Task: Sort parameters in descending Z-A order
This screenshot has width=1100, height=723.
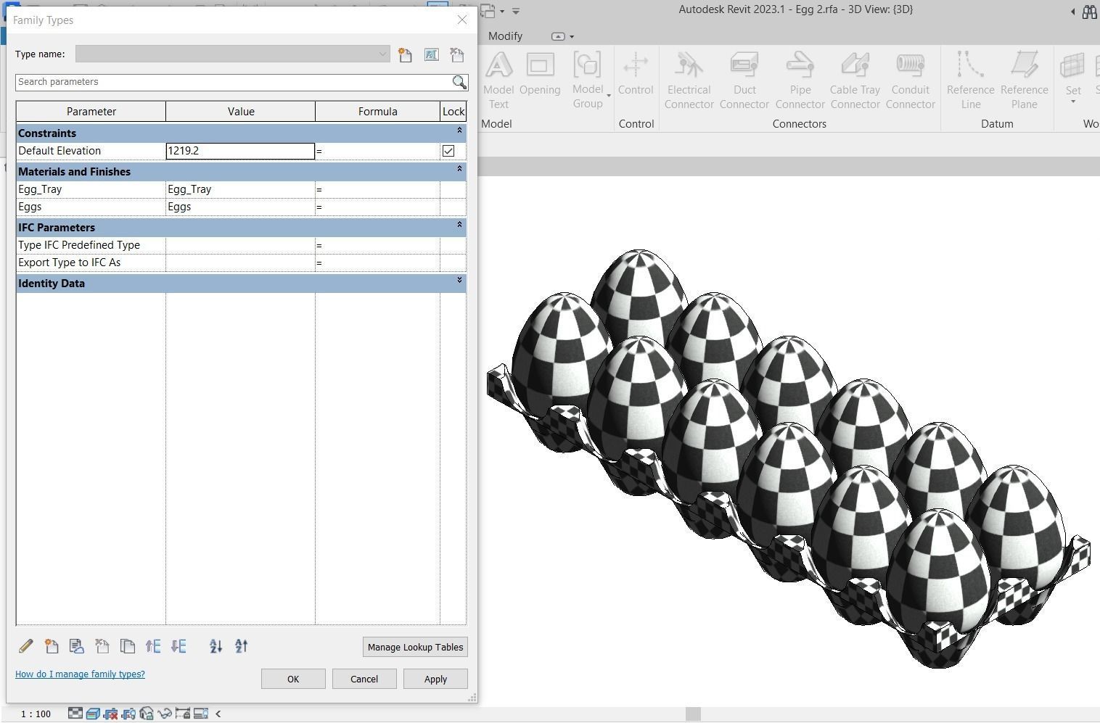Action: 242,646
